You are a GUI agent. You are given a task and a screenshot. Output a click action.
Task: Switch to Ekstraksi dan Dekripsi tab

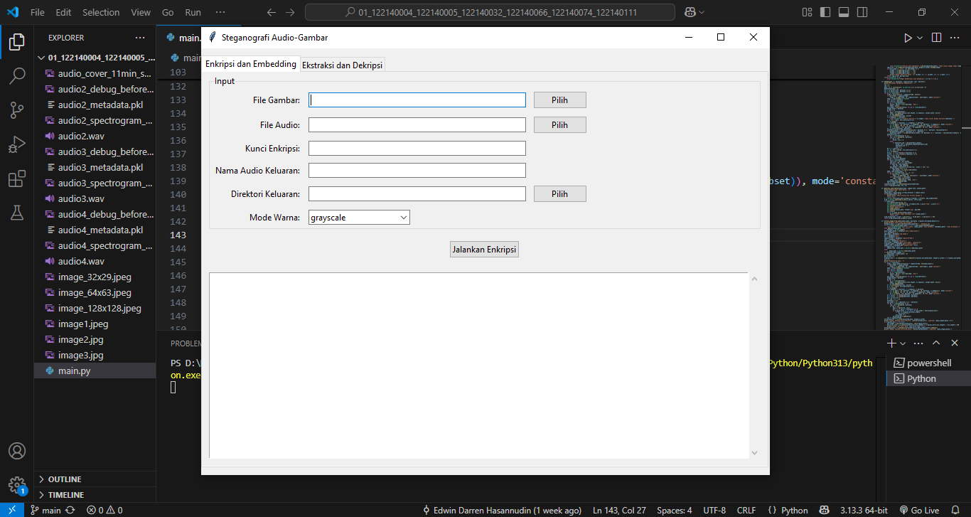(x=343, y=65)
